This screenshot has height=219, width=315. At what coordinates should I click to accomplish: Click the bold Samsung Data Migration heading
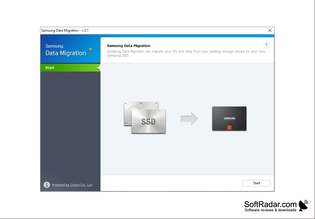click(129, 46)
